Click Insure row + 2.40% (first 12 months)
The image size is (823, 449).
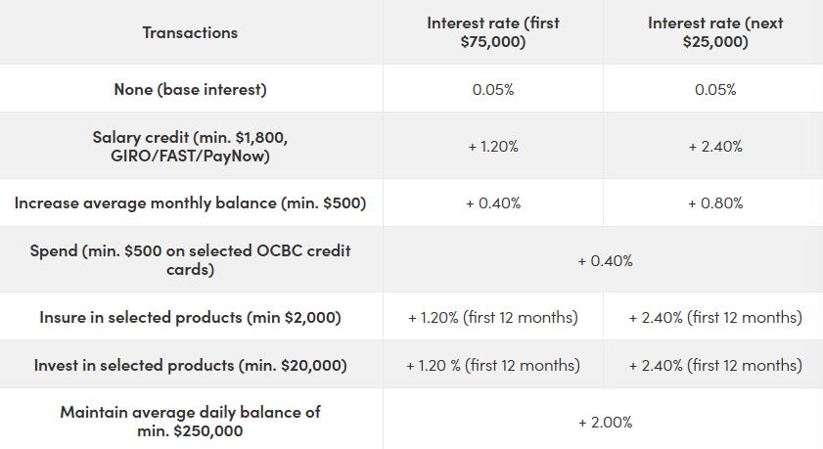click(714, 317)
